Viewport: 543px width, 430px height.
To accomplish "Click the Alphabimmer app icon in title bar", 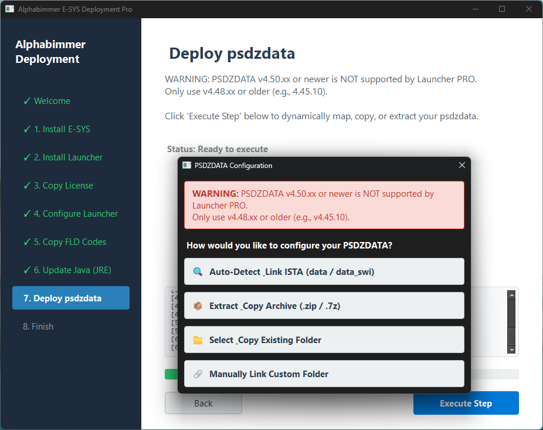I will [x=10, y=9].
